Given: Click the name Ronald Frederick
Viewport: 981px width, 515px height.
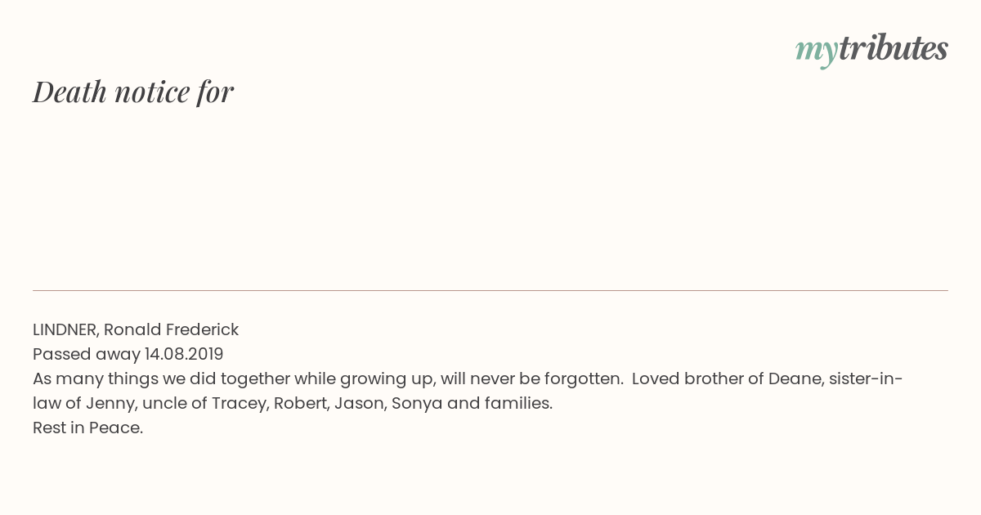Looking at the screenshot, I should pos(171,329).
